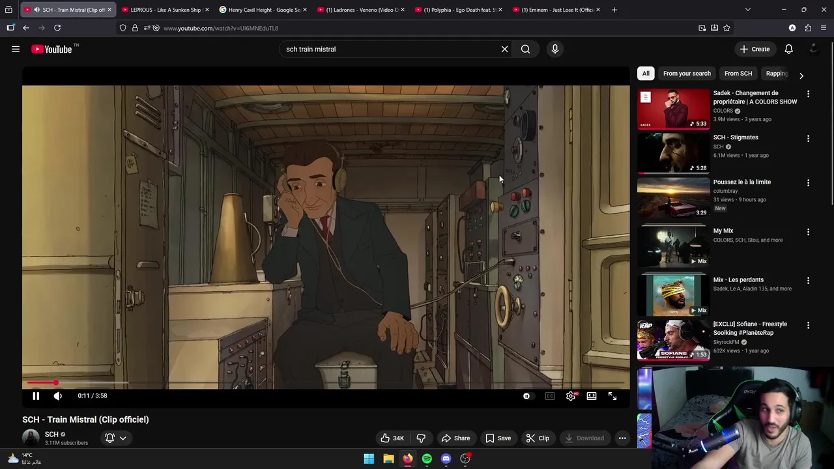Open the Sadek COLORS SHOW thumbnail
Image resolution: width=834 pixels, height=469 pixels.
673,109
